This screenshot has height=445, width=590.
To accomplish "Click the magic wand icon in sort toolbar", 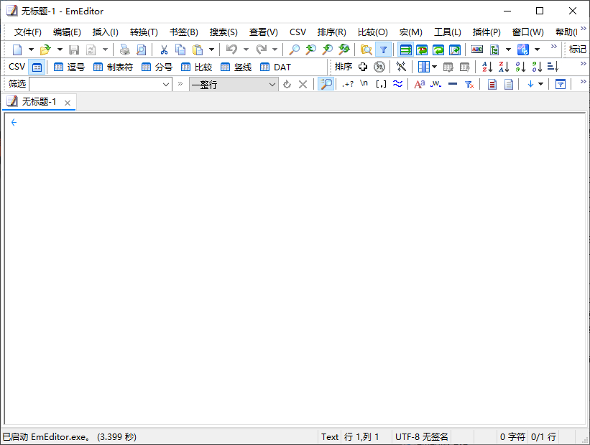I will click(x=401, y=67).
